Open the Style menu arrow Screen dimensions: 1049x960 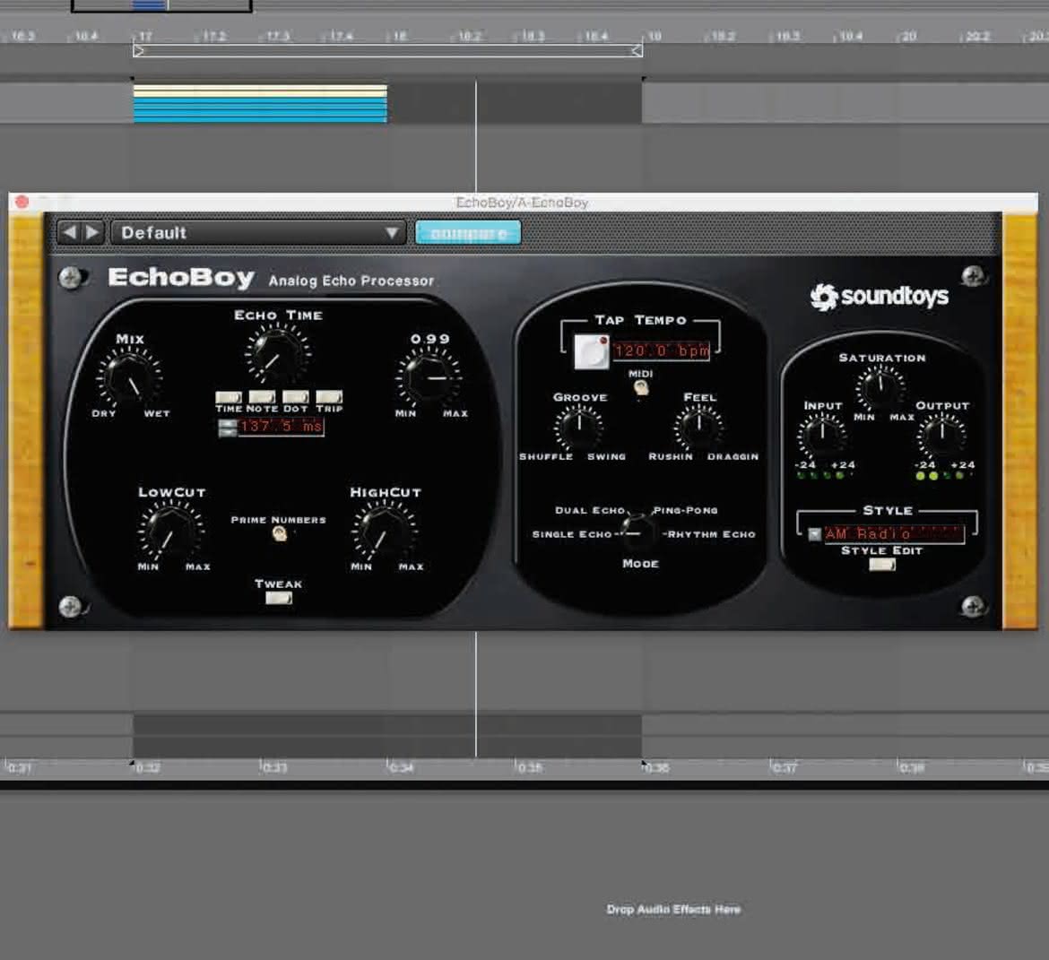(814, 534)
